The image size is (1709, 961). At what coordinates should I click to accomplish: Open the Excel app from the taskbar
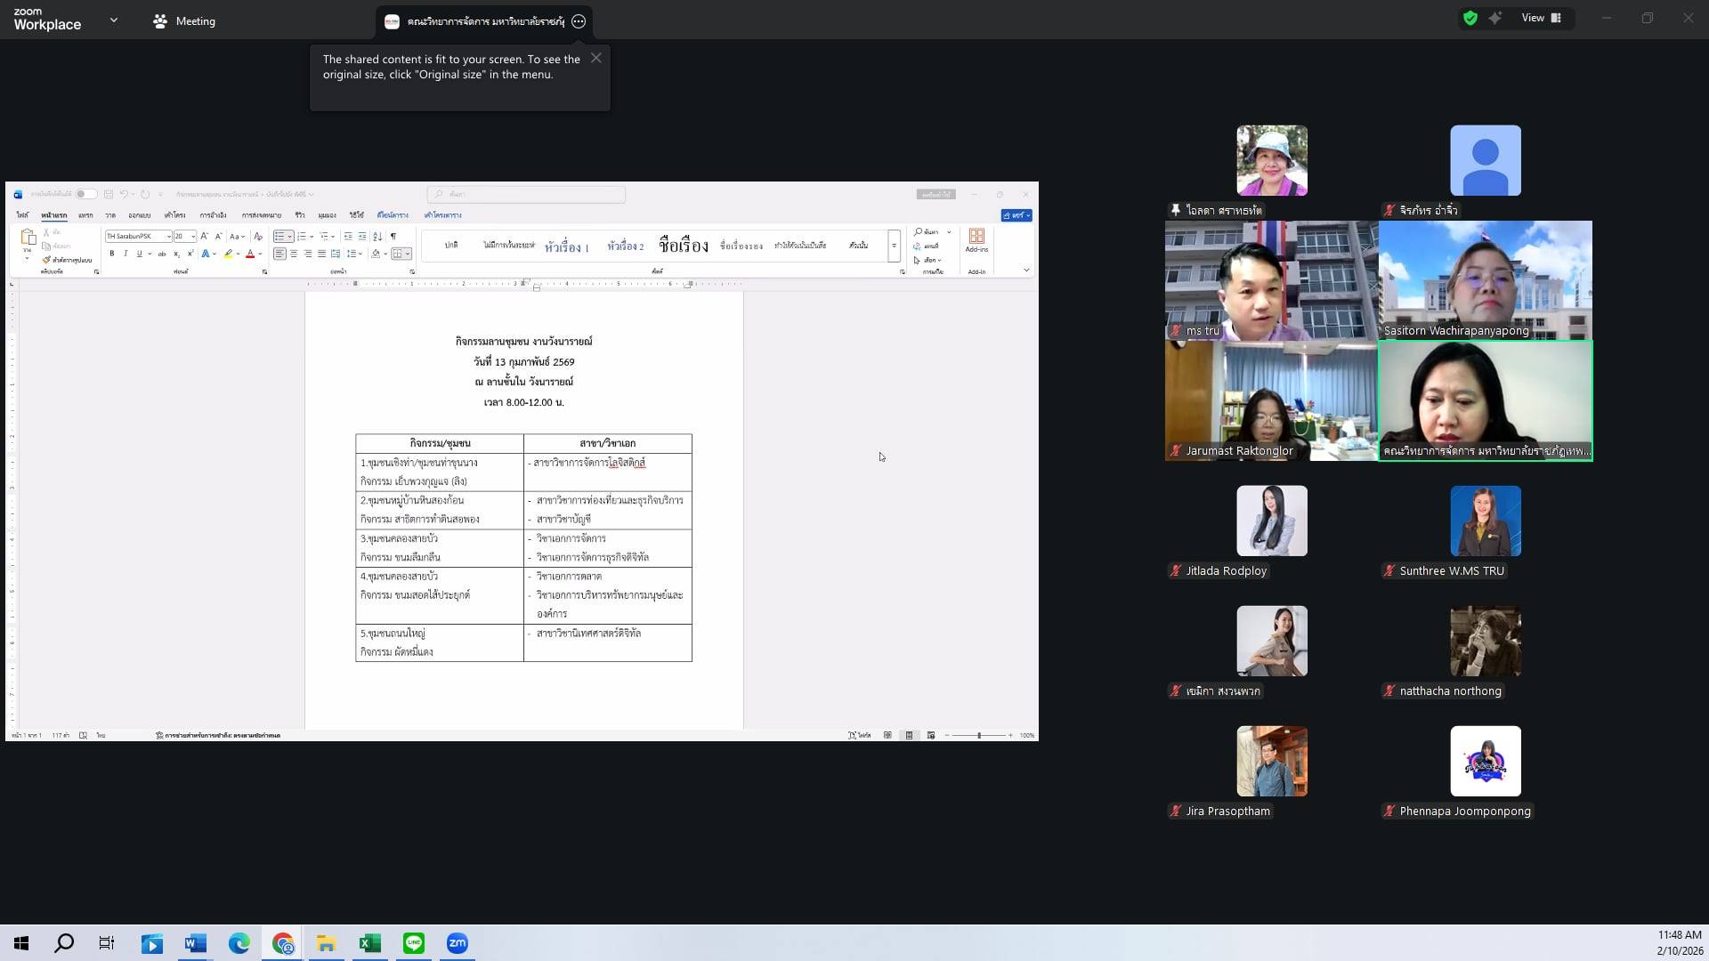[370, 943]
